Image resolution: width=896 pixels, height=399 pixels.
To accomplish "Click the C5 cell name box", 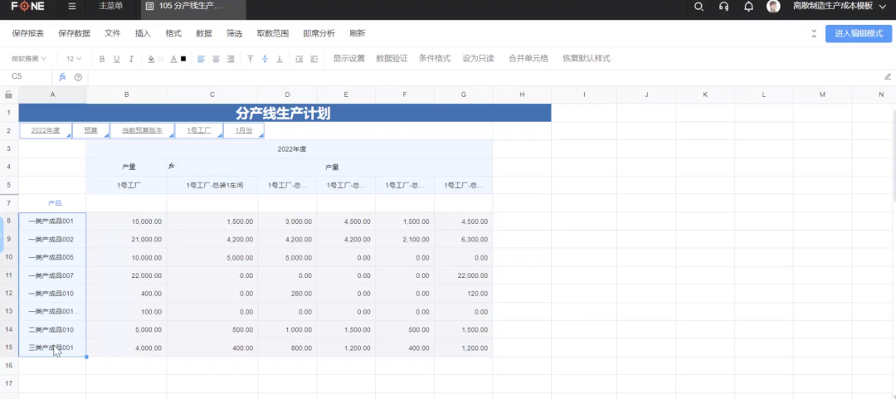I will (x=27, y=76).
